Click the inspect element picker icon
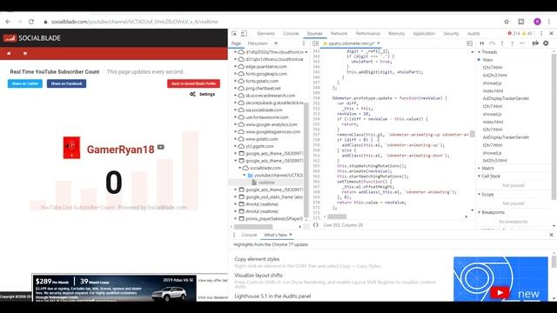The image size is (557, 313). 234,33
